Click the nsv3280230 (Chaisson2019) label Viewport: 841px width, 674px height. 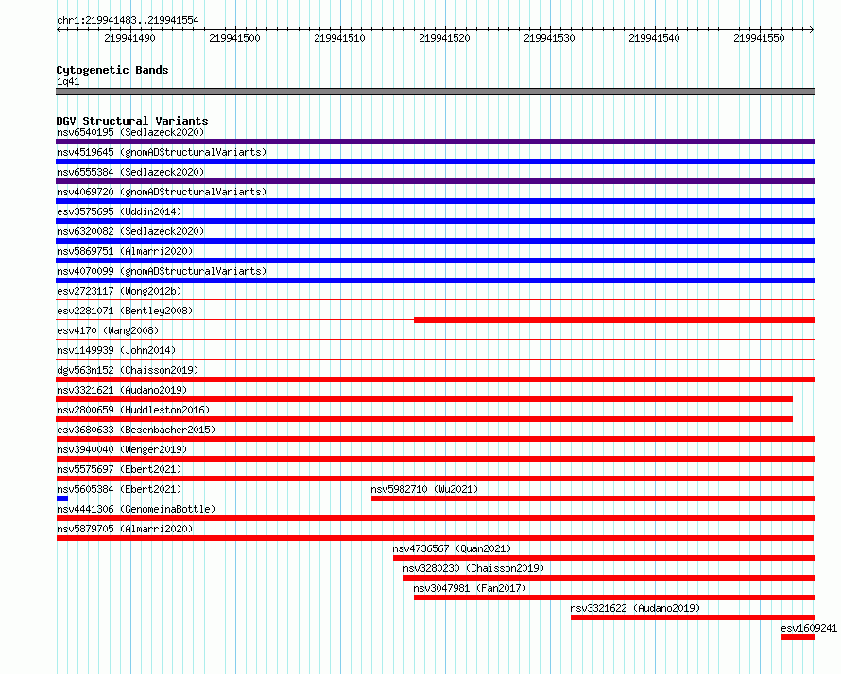(473, 568)
